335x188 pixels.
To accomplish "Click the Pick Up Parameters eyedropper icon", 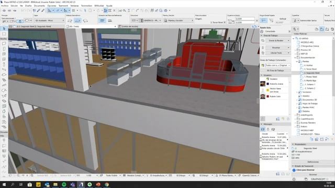I will click(38, 10).
